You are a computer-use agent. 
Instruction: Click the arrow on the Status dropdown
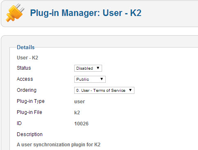pyautogui.click(x=98, y=68)
